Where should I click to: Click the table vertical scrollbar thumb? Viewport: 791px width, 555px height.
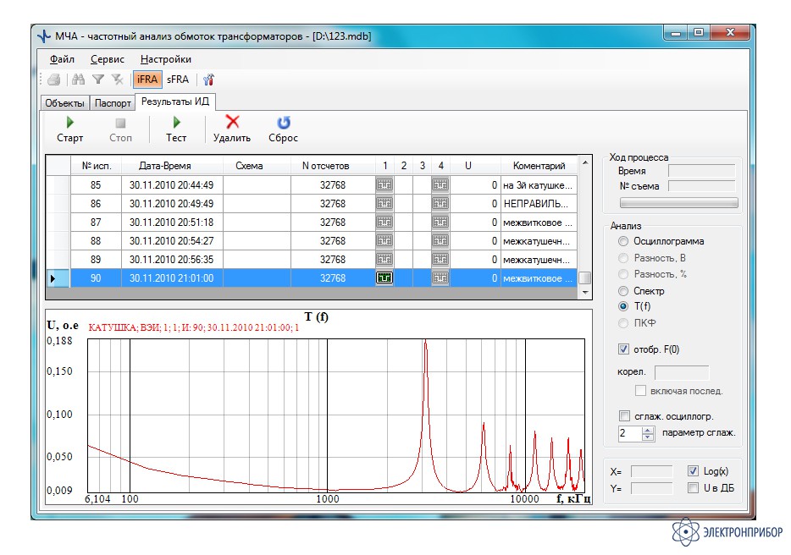pyautogui.click(x=585, y=278)
